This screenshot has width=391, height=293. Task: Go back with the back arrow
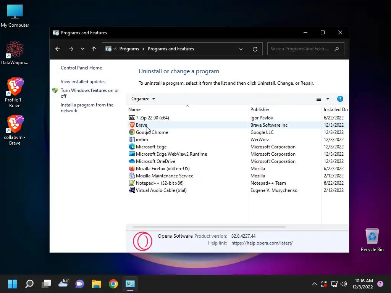[x=58, y=49]
